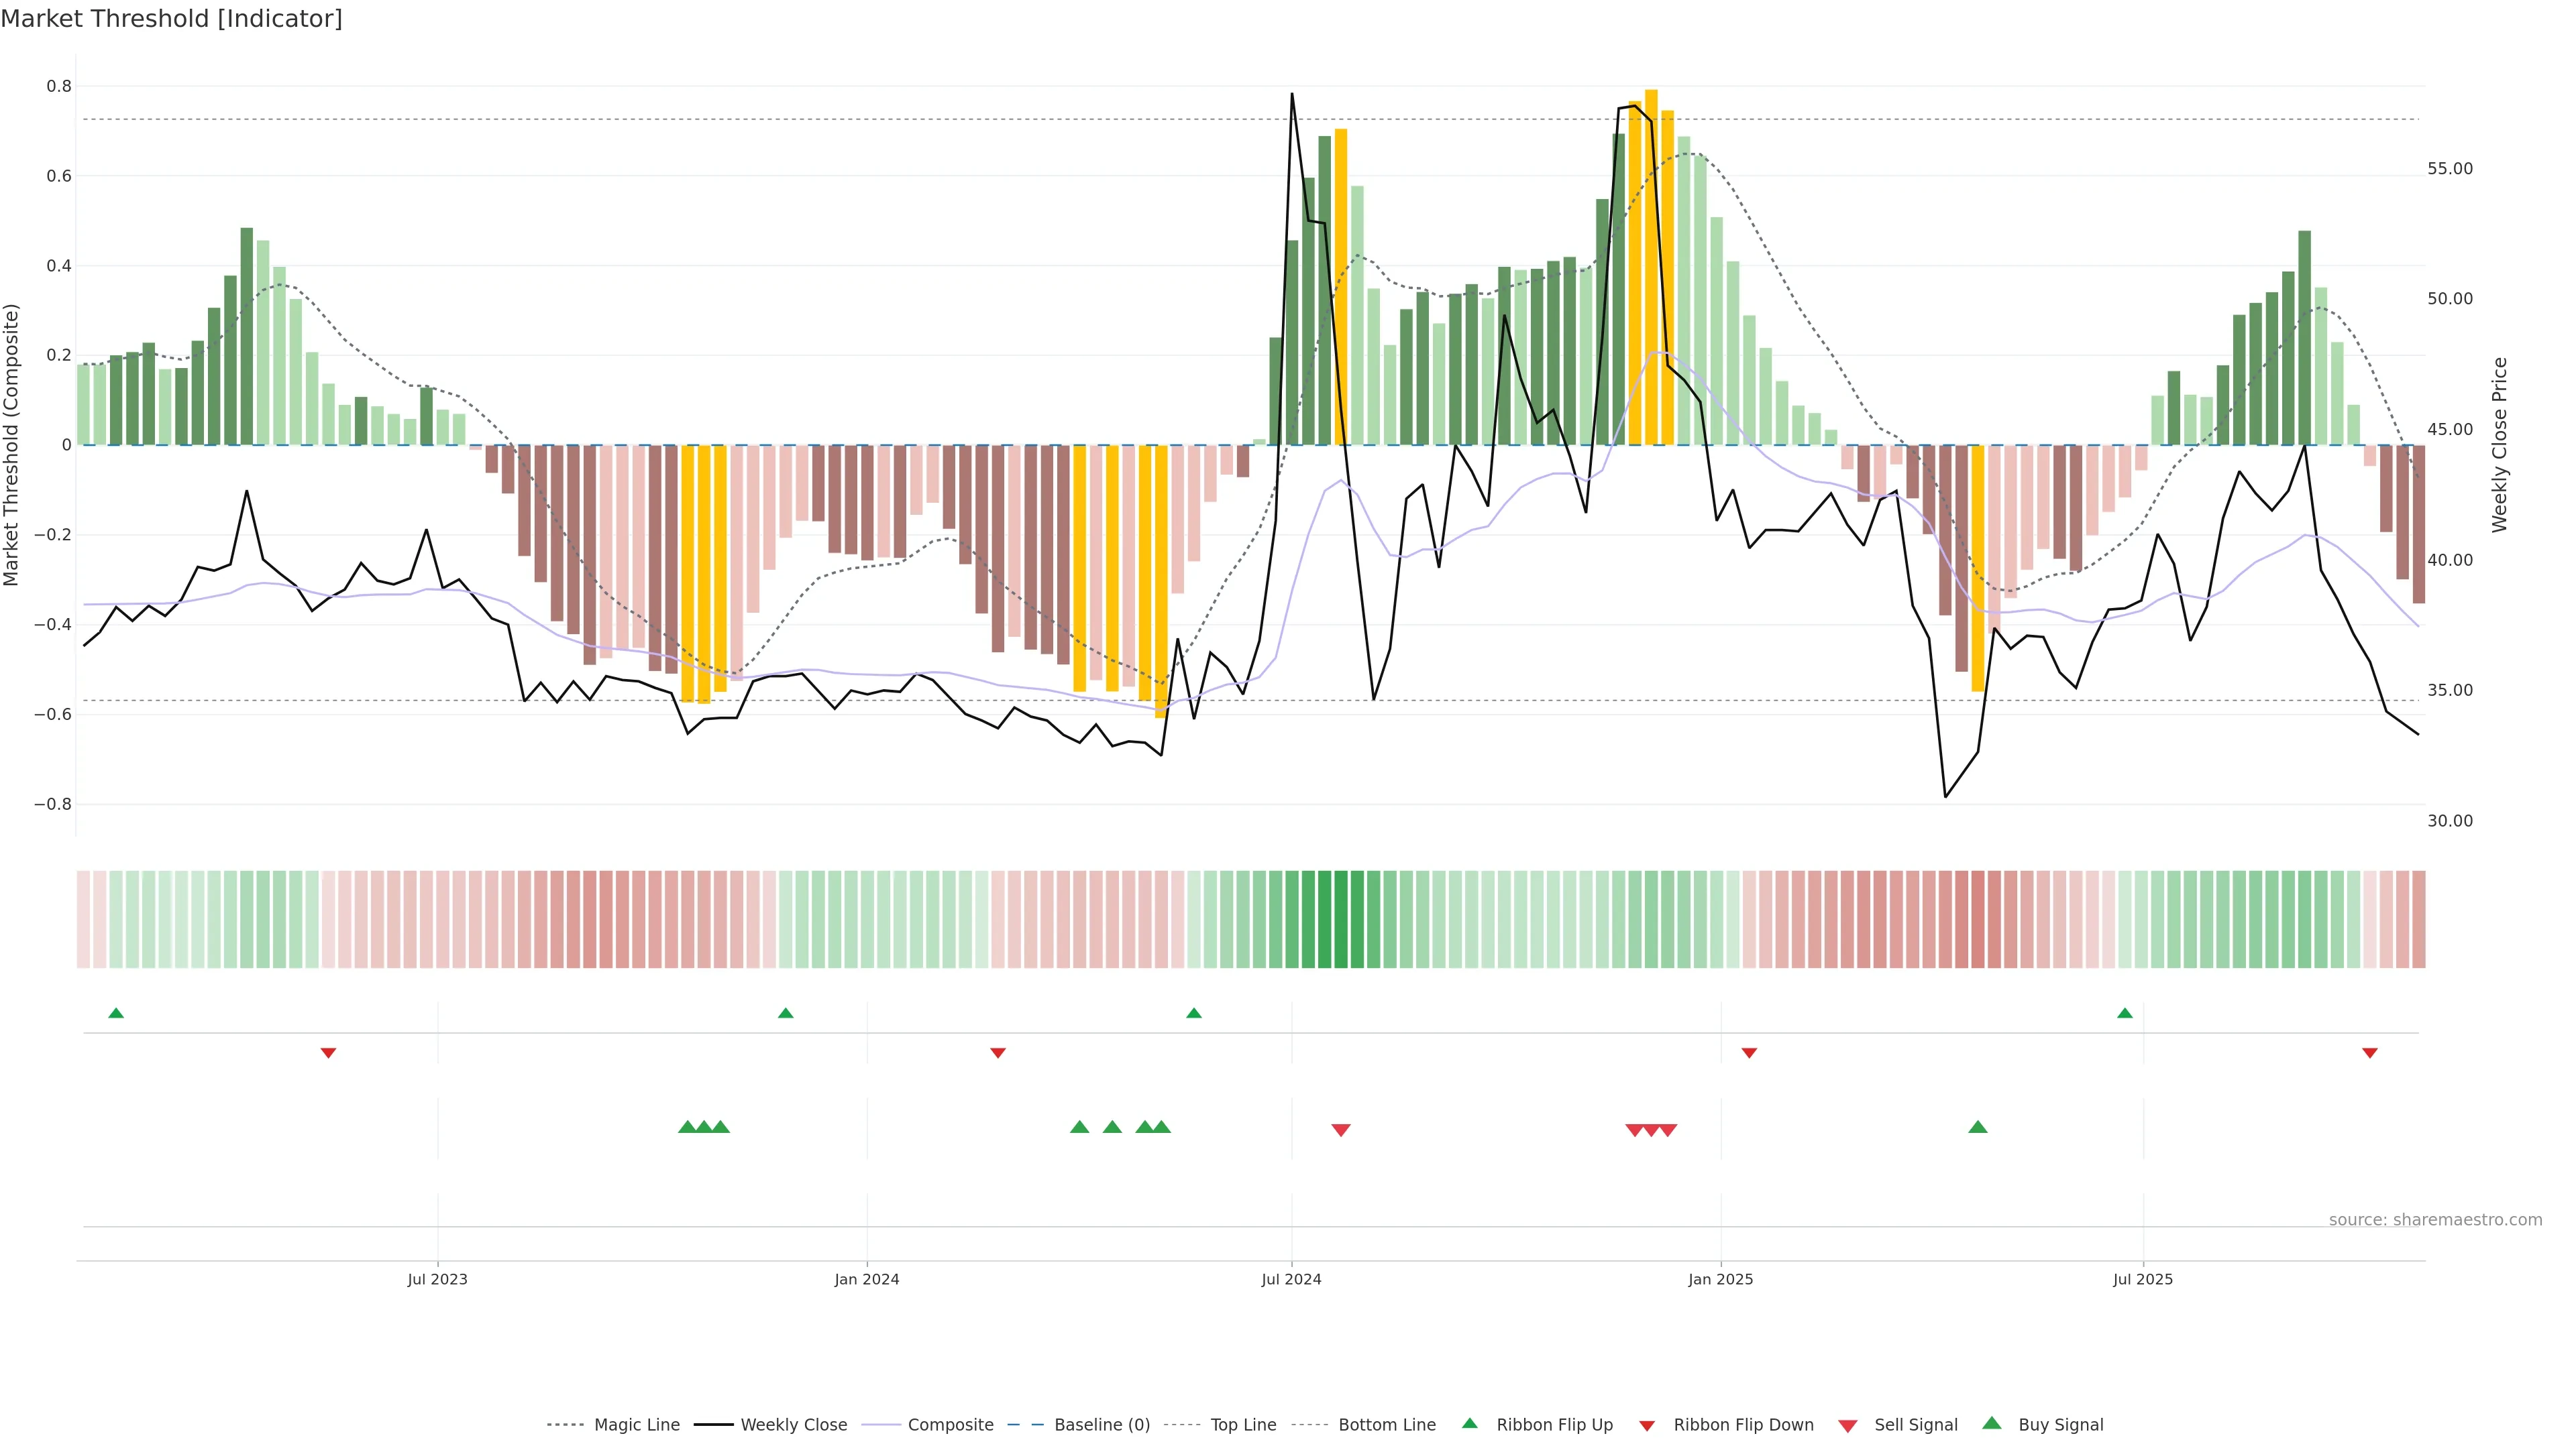Viewport: 2576px width, 1448px height.
Task: Click the Sell Signal legend marker
Action: tap(1848, 1426)
